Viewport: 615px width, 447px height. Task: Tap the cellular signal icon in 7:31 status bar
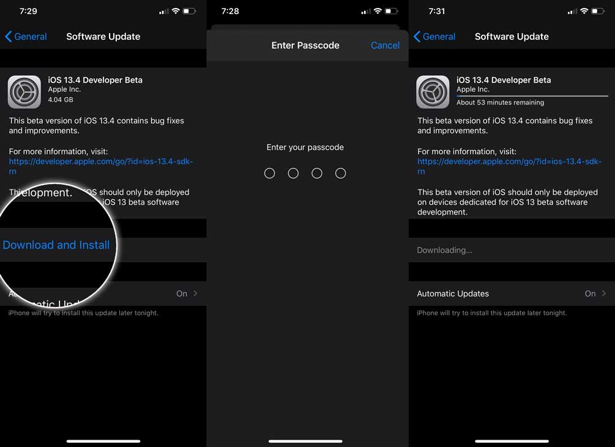(x=572, y=12)
